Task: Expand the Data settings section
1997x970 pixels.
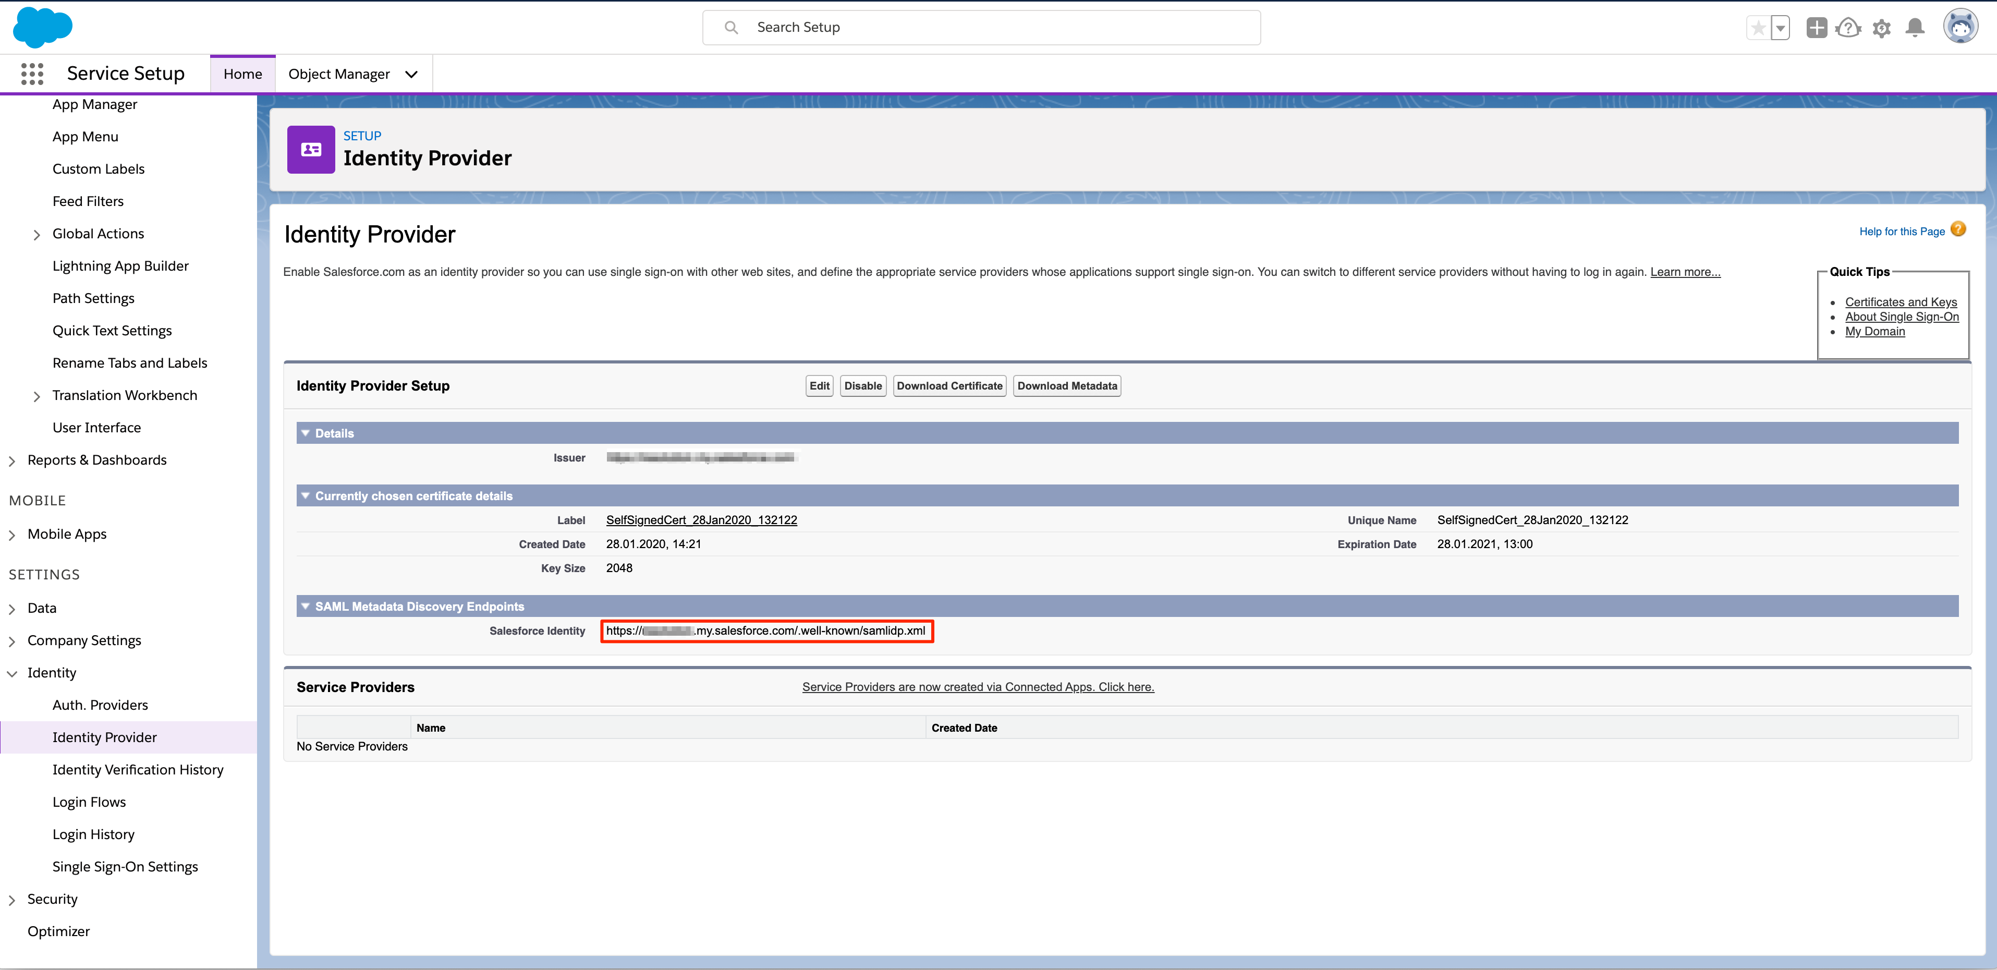Action: (11, 610)
